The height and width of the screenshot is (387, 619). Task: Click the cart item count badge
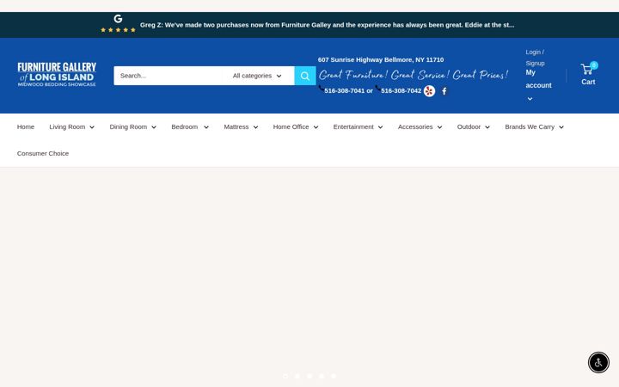pyautogui.click(x=594, y=65)
